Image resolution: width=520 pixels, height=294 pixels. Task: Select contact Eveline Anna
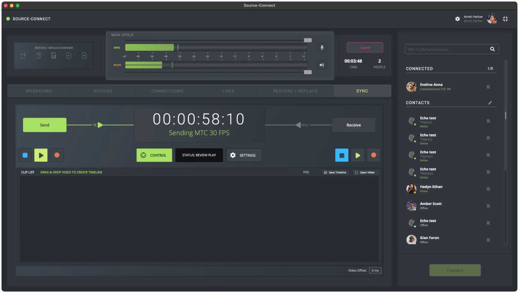(451, 87)
